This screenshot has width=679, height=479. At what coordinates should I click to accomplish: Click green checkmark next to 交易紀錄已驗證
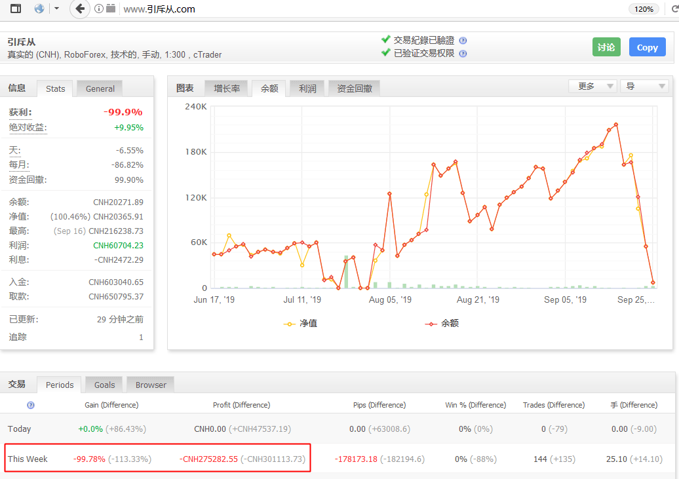coord(386,39)
